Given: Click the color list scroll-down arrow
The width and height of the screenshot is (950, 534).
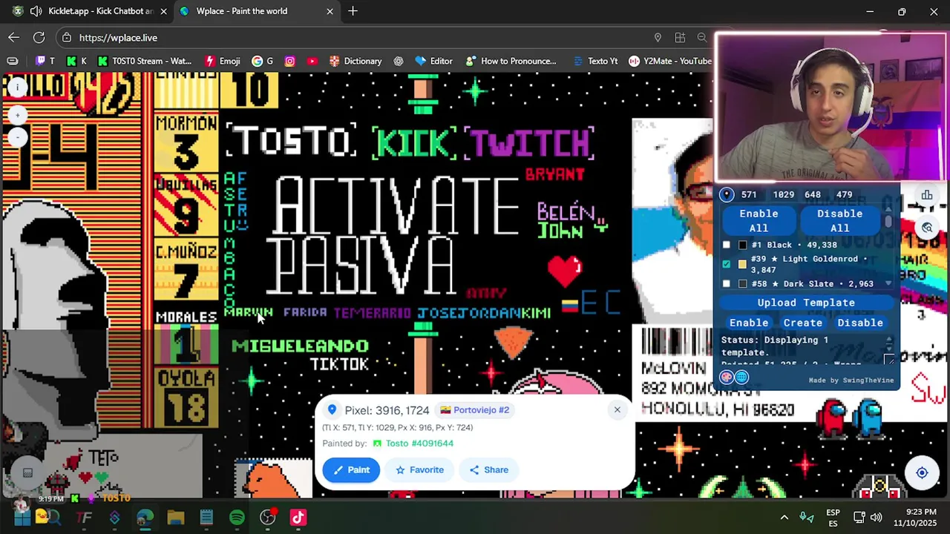Looking at the screenshot, I should (x=888, y=284).
